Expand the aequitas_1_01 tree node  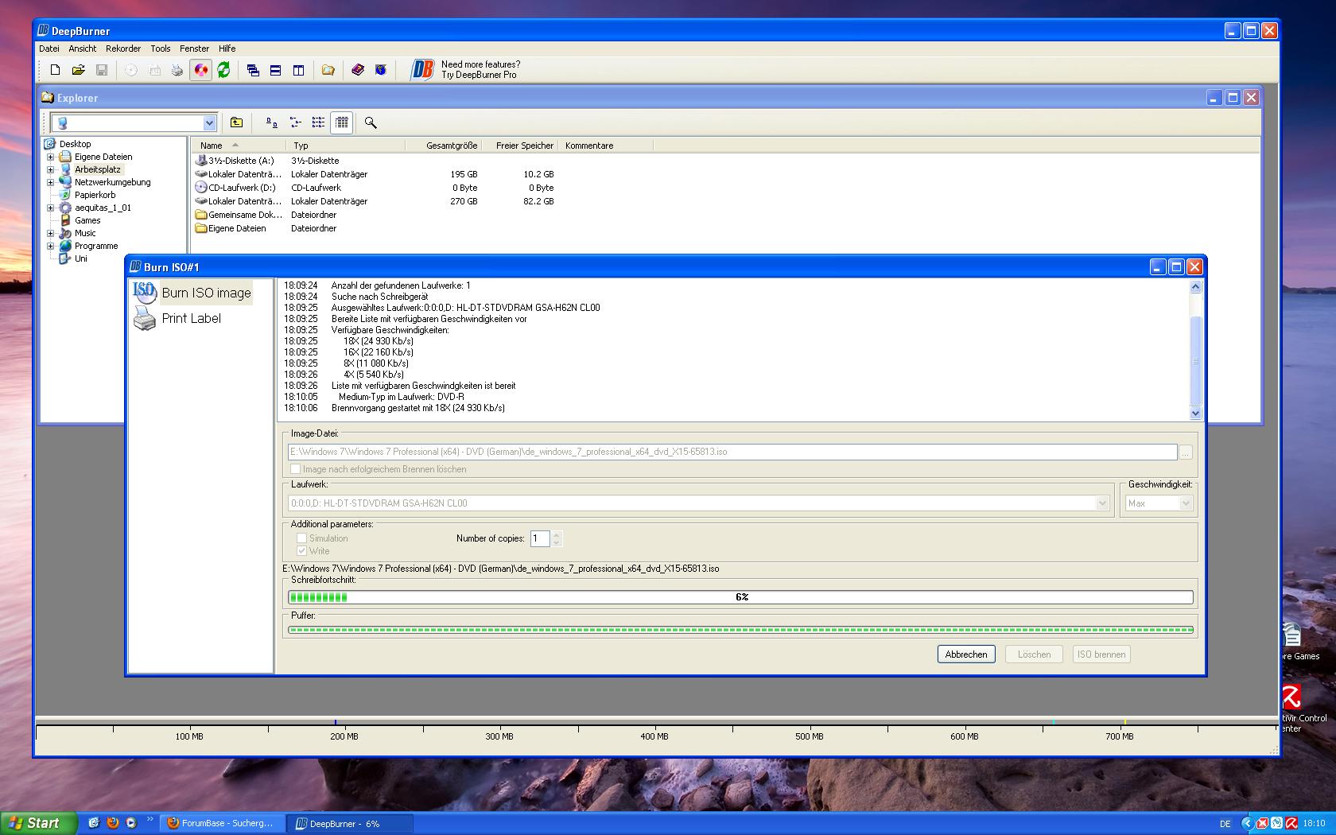[51, 208]
